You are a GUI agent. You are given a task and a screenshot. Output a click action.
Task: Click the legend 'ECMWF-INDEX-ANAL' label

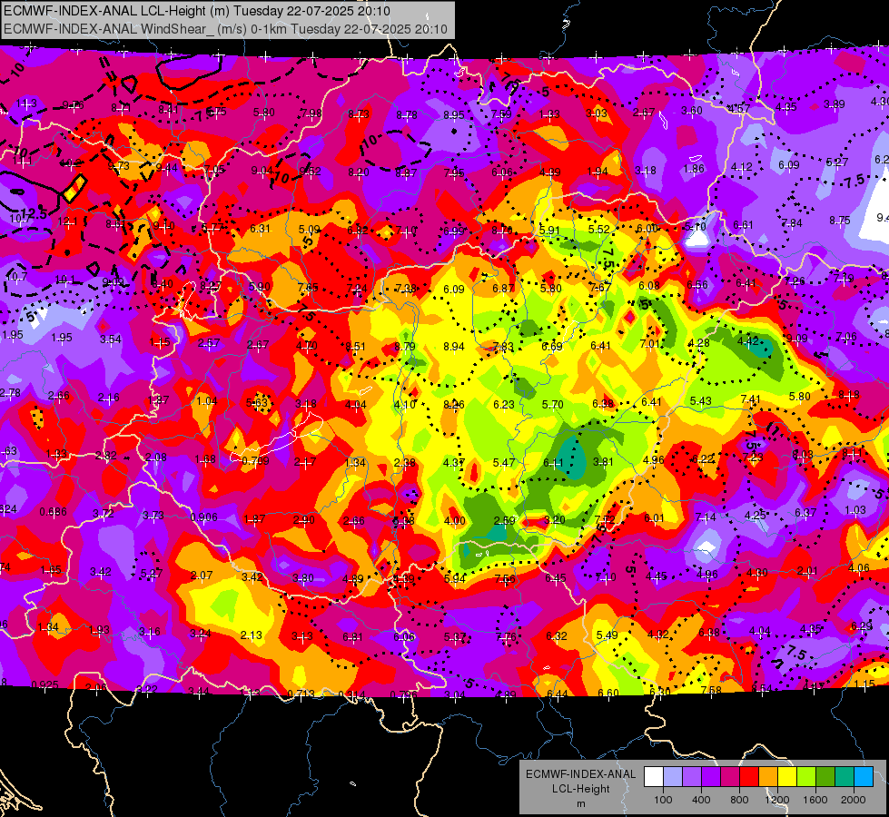(580, 774)
